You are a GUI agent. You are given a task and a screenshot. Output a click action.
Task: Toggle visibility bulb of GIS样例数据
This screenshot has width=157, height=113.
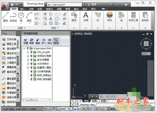pos(31,72)
